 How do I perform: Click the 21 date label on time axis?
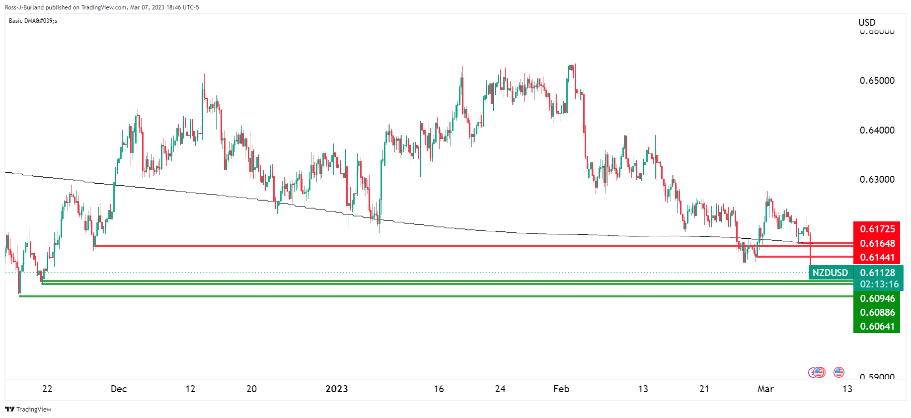704,389
